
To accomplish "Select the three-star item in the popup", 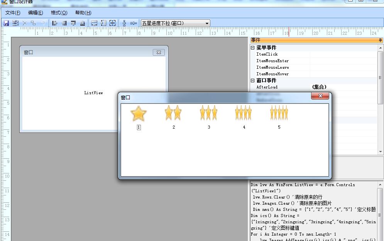I will pyautogui.click(x=209, y=113).
